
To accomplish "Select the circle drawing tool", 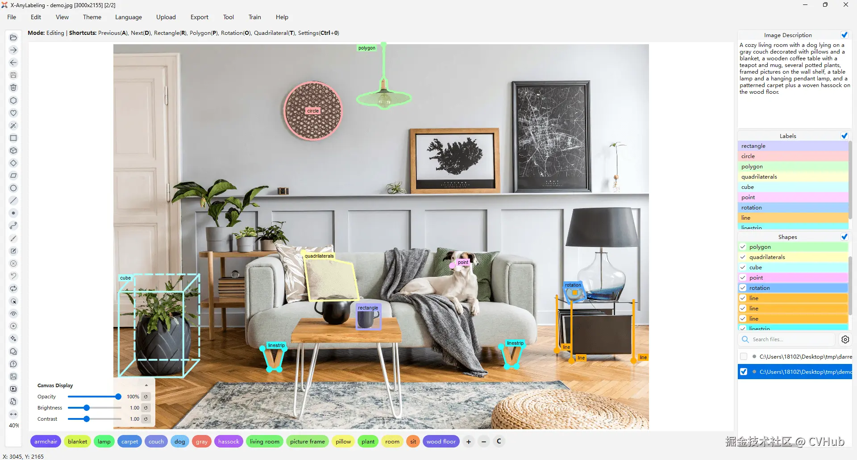I will [13, 188].
